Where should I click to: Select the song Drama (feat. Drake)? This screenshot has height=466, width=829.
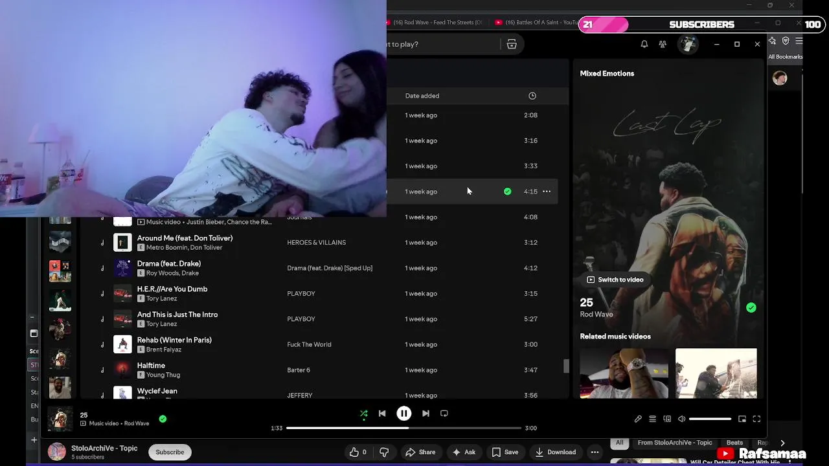pos(169,263)
